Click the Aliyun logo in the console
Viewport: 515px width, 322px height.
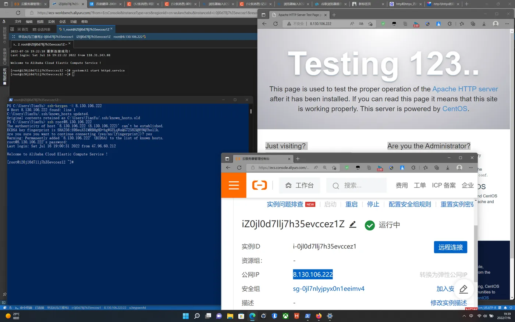point(259,185)
